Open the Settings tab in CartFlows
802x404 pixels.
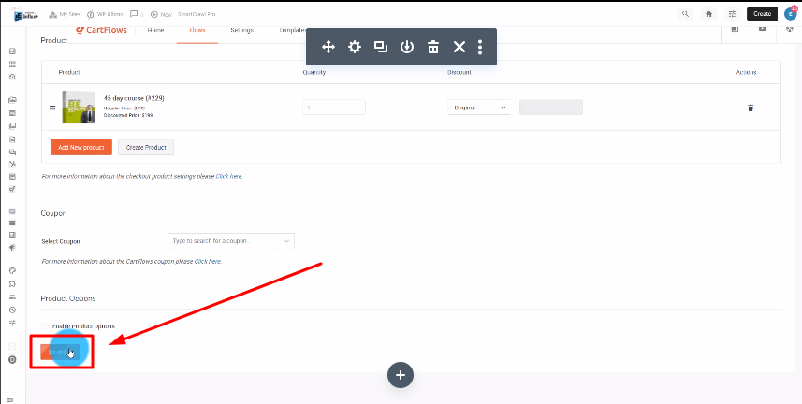(241, 30)
